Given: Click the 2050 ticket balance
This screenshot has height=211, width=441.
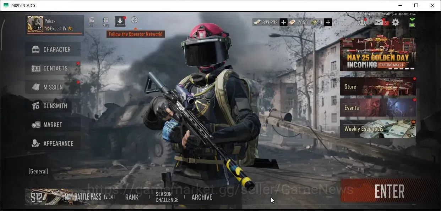Looking at the screenshot, I should point(303,22).
